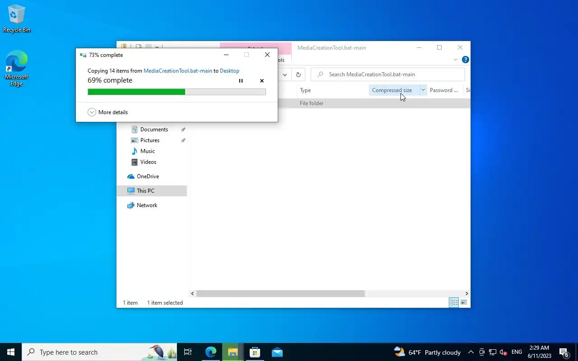
Task: Open the Windows Start menu
Action: tap(11, 352)
